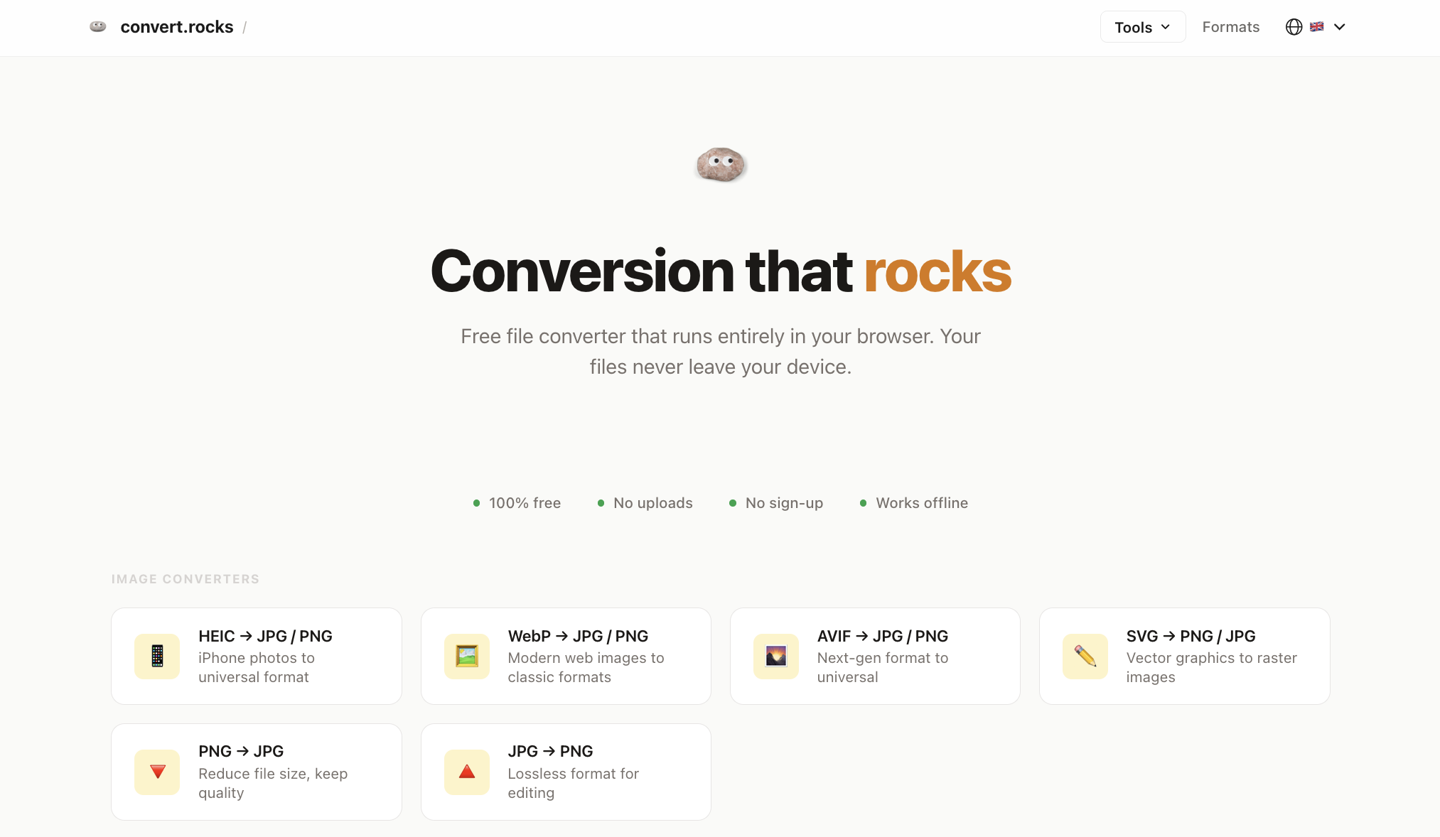Click the pencil icon on SVG card
The height and width of the screenshot is (837, 1440).
click(x=1085, y=656)
